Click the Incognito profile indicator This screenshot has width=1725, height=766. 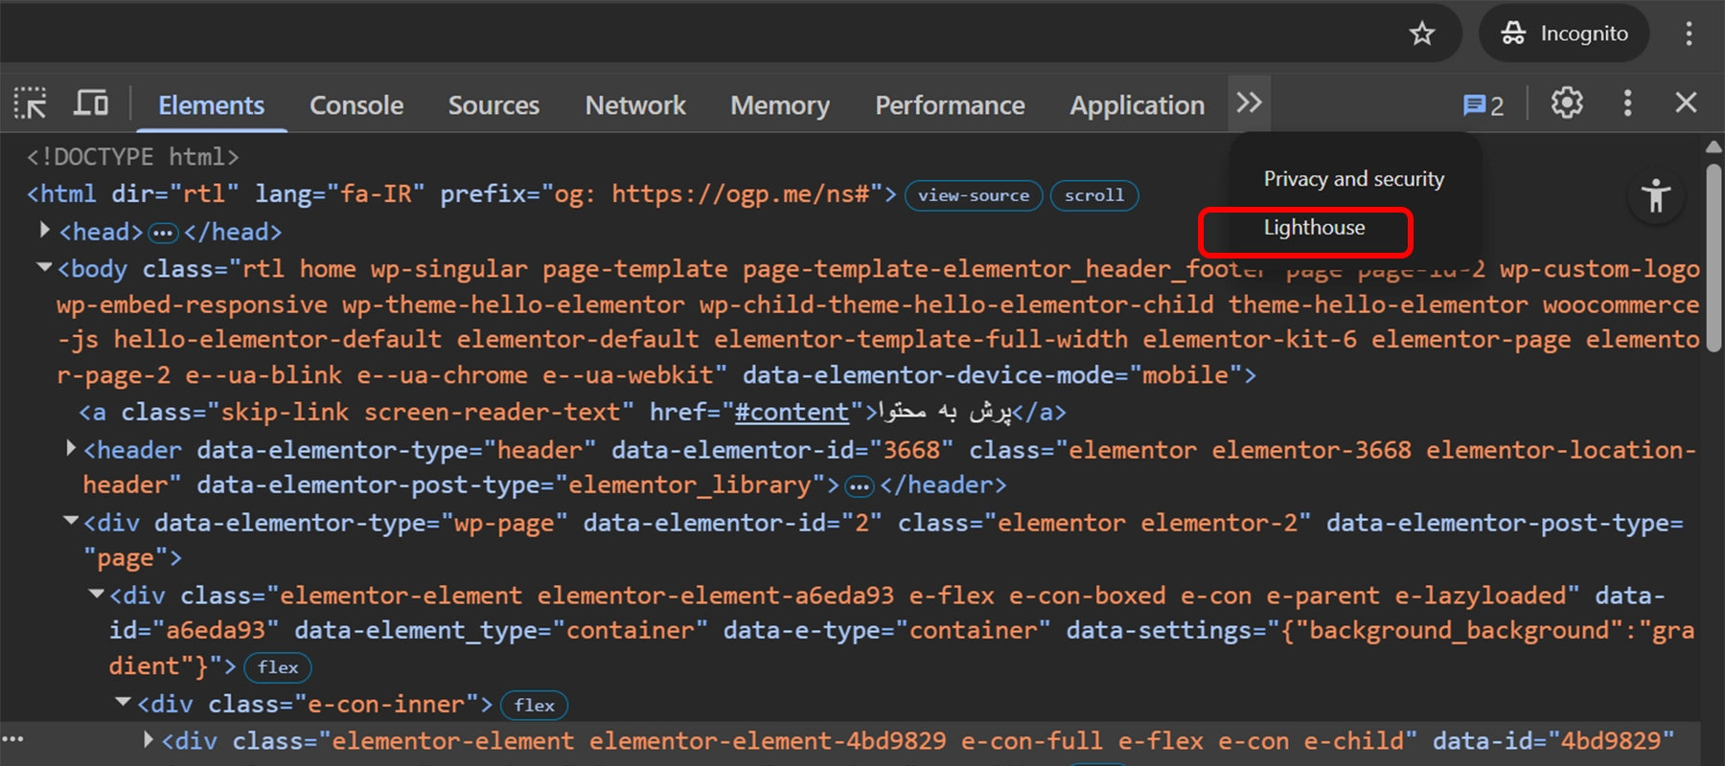coord(1564,34)
